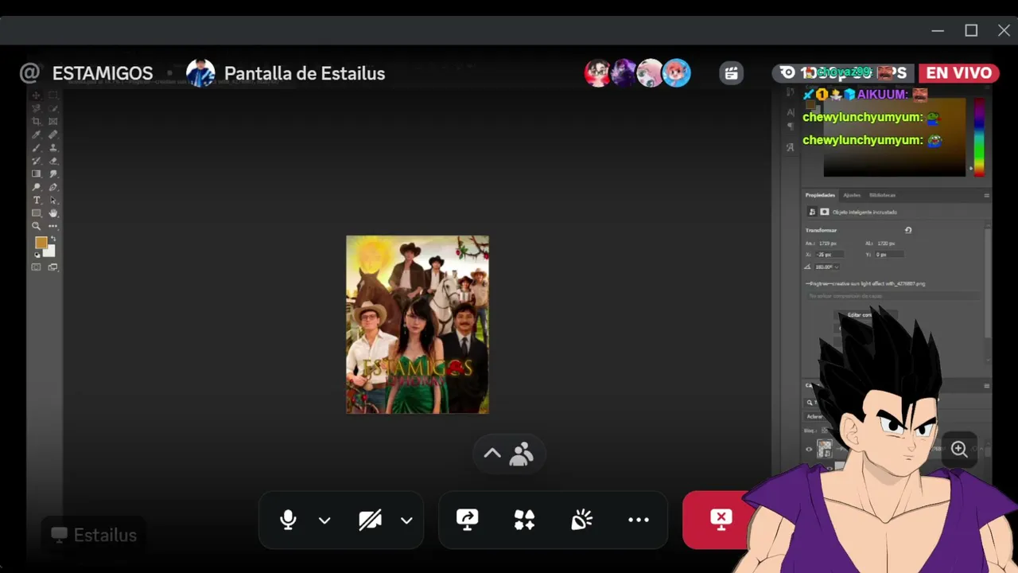Switch to the Ajustes tab
This screenshot has width=1018, height=573.
click(852, 195)
